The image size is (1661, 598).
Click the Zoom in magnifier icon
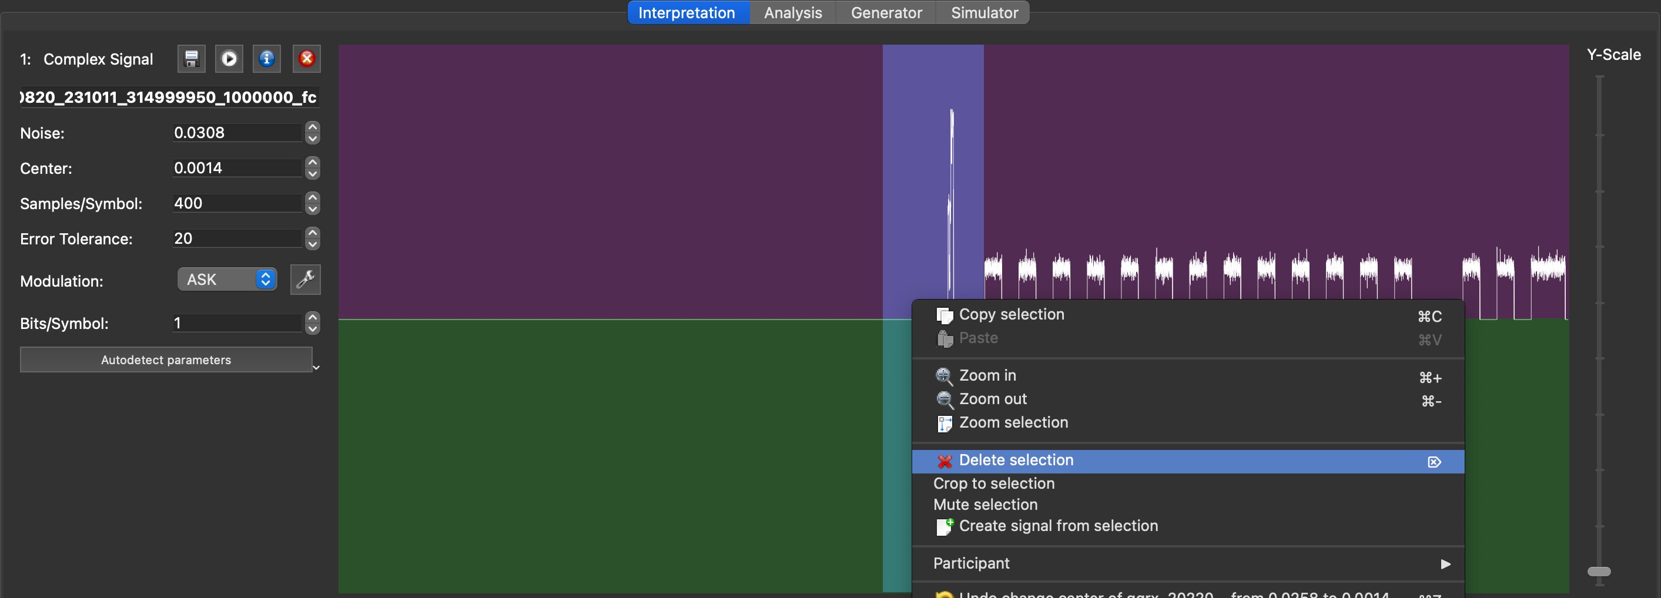945,377
